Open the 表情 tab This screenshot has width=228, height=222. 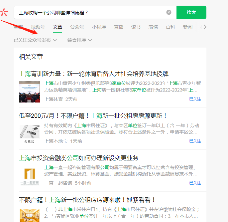coord(153,27)
